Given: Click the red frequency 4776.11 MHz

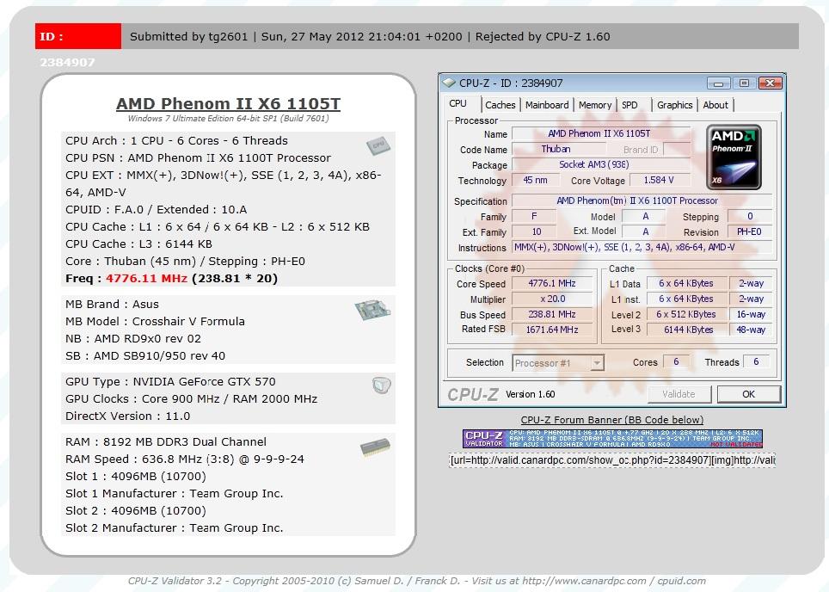Looking at the screenshot, I should (146, 278).
